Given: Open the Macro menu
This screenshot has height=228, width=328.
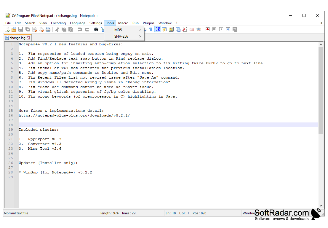Looking at the screenshot, I should pos(123,23).
